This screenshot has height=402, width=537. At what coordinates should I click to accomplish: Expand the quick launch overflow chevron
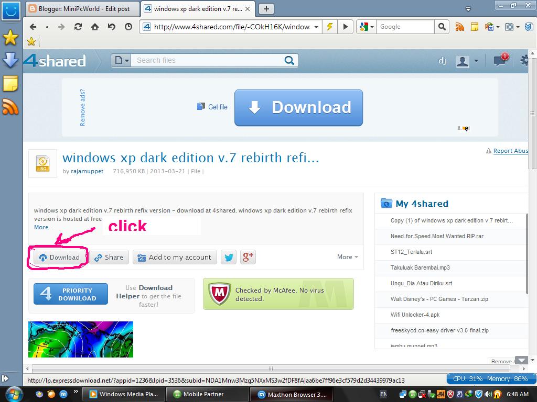[76, 392]
